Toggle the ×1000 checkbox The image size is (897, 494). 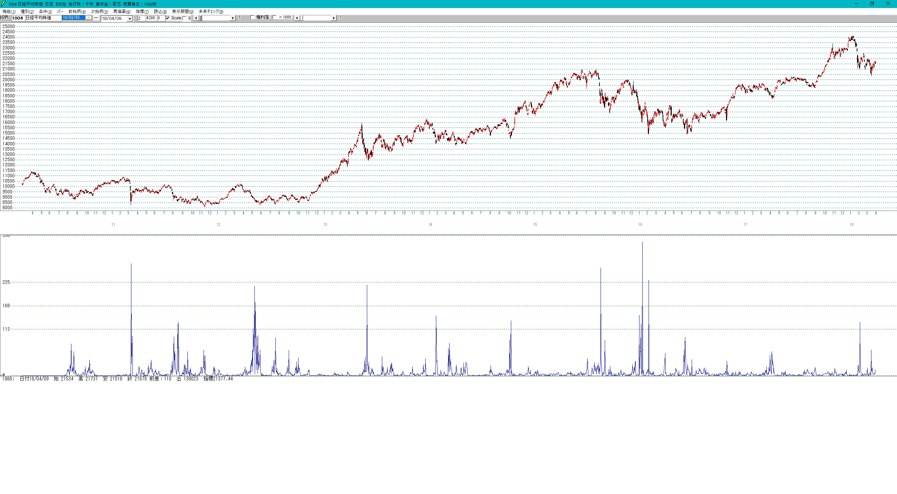tap(275, 17)
